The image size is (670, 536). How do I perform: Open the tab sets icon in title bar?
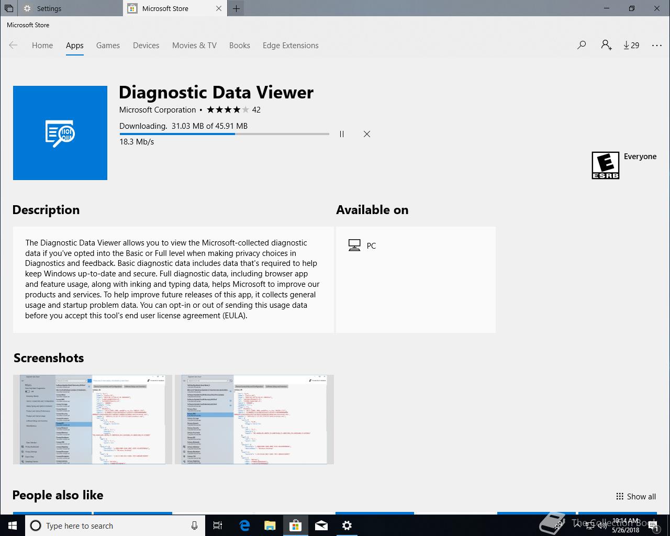(9, 8)
